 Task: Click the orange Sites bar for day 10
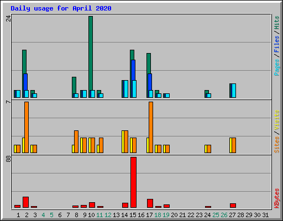coord(93,145)
